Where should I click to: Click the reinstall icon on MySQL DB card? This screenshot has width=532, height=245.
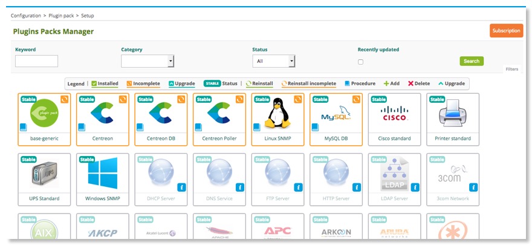coord(355,99)
